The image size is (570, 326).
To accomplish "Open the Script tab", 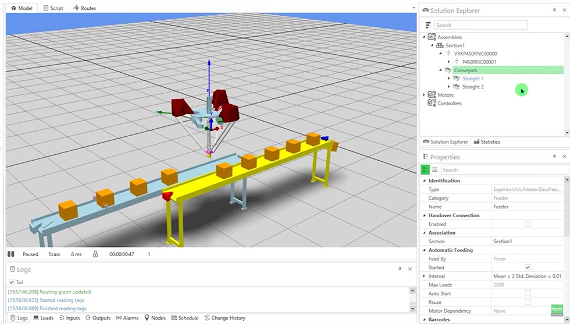I will tap(53, 8).
